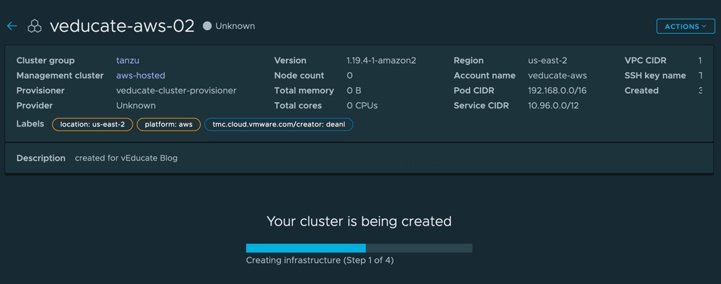Click the SSH key name label
721x284 pixels.
[655, 75]
